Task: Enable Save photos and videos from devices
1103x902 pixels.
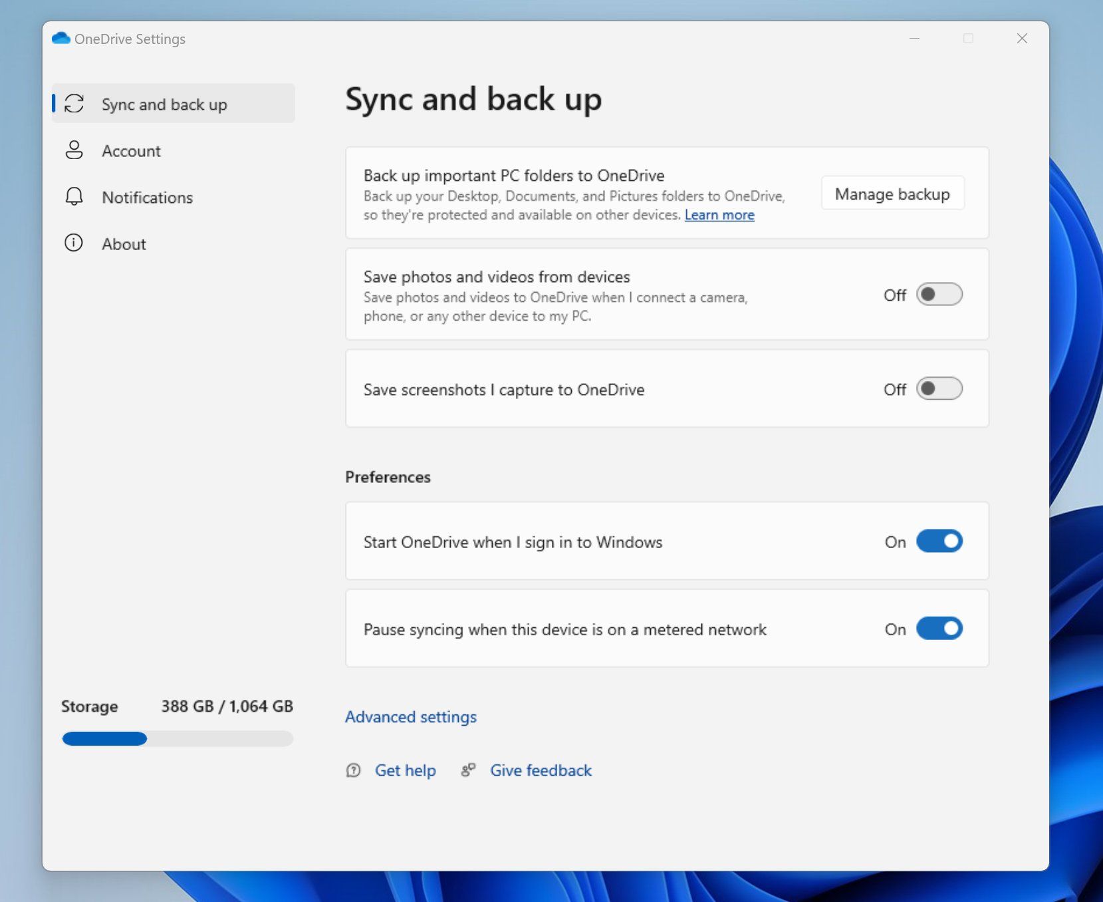Action: coord(939,294)
